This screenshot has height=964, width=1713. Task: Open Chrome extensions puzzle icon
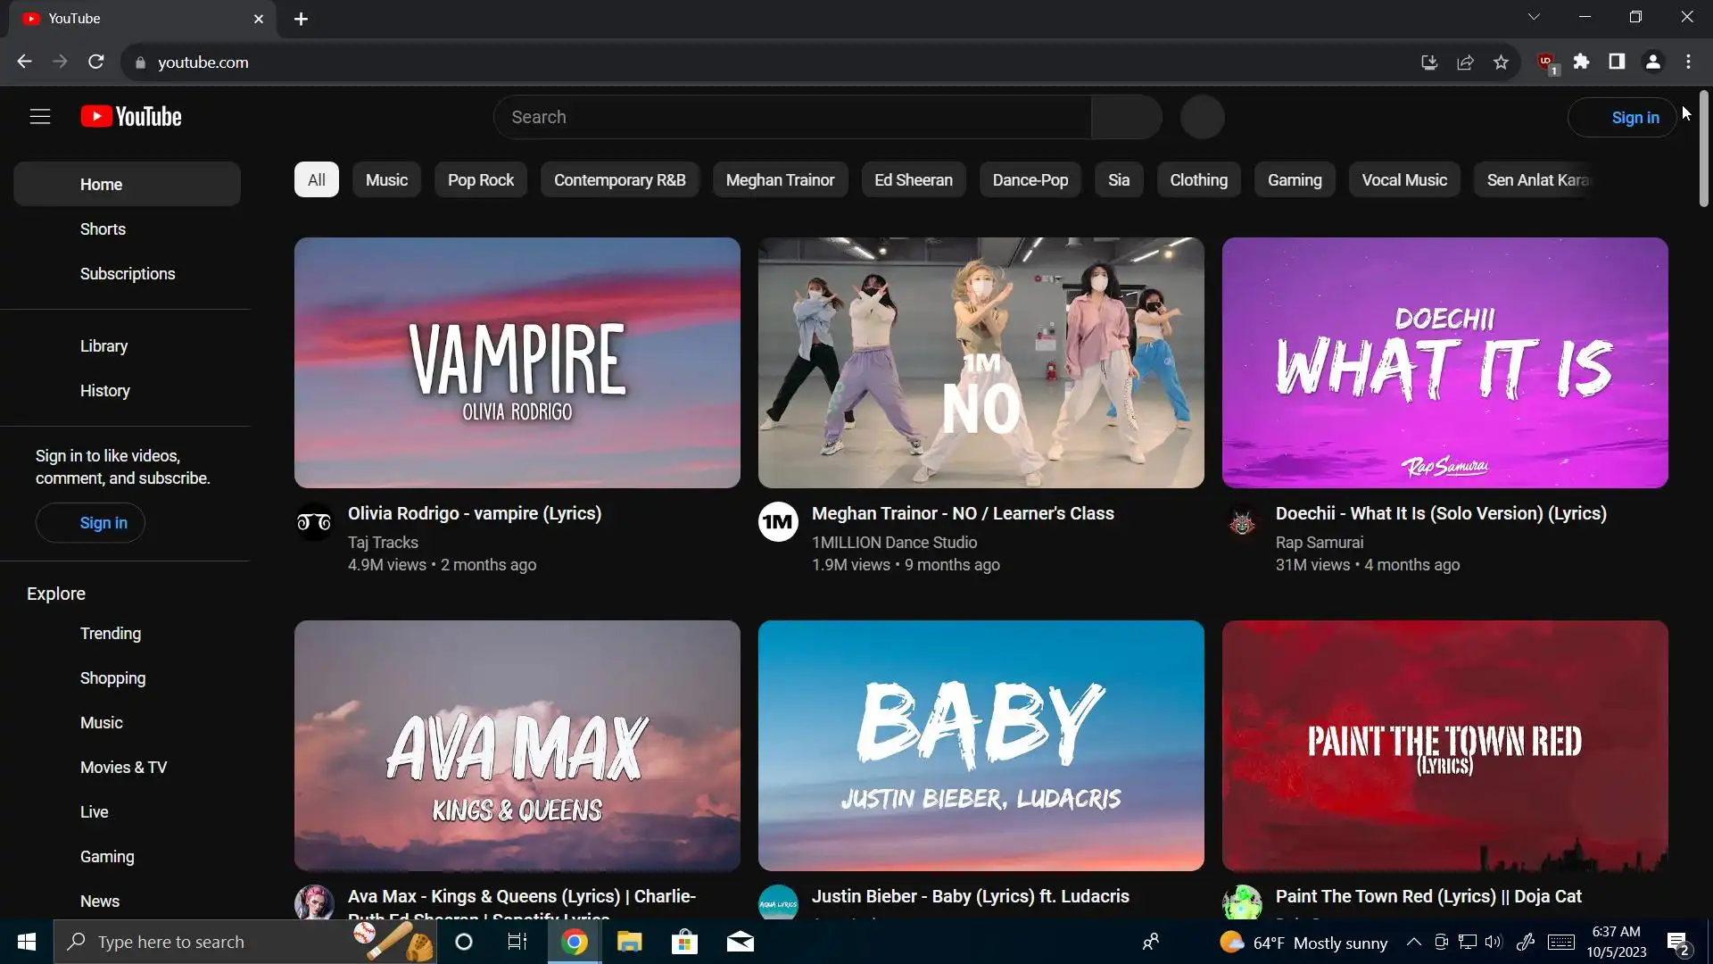click(x=1581, y=62)
